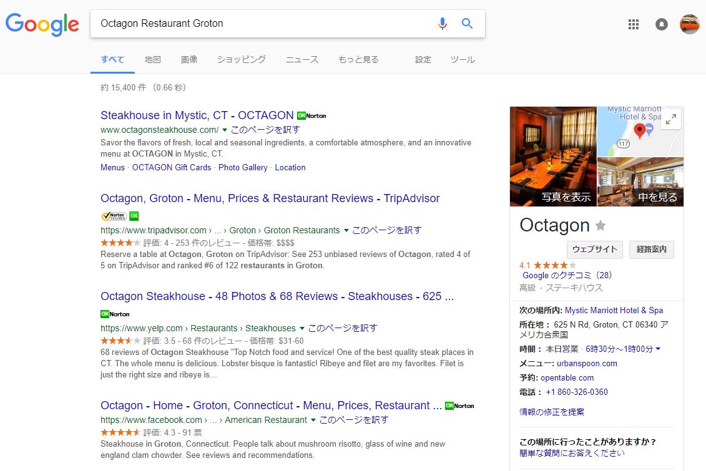The width and height of the screenshot is (706, 471).
Task: Open urbanspoon.com menu link
Action: [587, 364]
